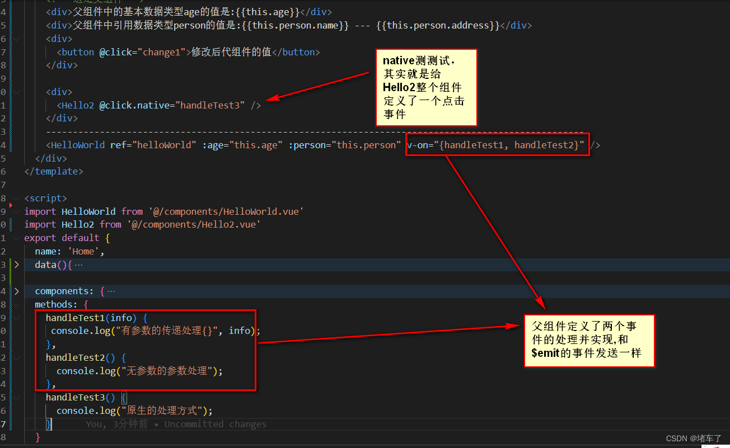Expand the folded components block arrow
This screenshot has width=730, height=448.
pyautogui.click(x=17, y=291)
